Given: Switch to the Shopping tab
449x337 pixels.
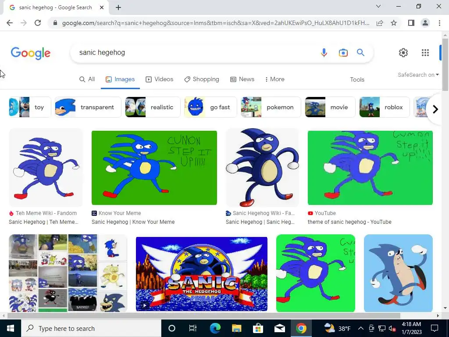Looking at the screenshot, I should [202, 79].
